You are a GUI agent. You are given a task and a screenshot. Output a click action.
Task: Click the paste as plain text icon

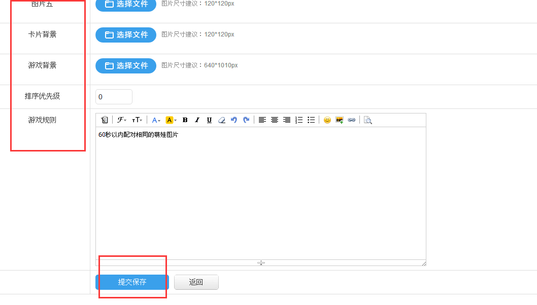[x=105, y=120]
